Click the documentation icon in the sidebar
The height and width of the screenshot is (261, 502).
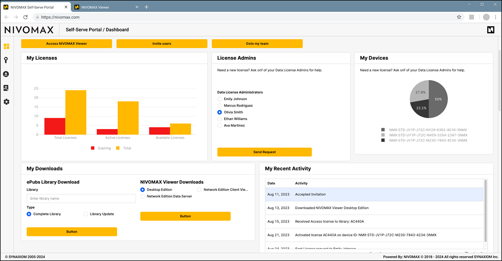tap(6, 88)
